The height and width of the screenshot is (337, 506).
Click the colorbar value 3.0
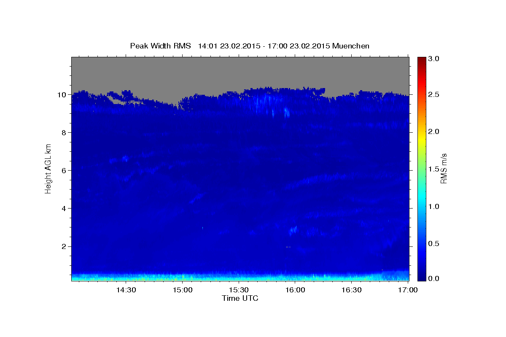coord(434,59)
